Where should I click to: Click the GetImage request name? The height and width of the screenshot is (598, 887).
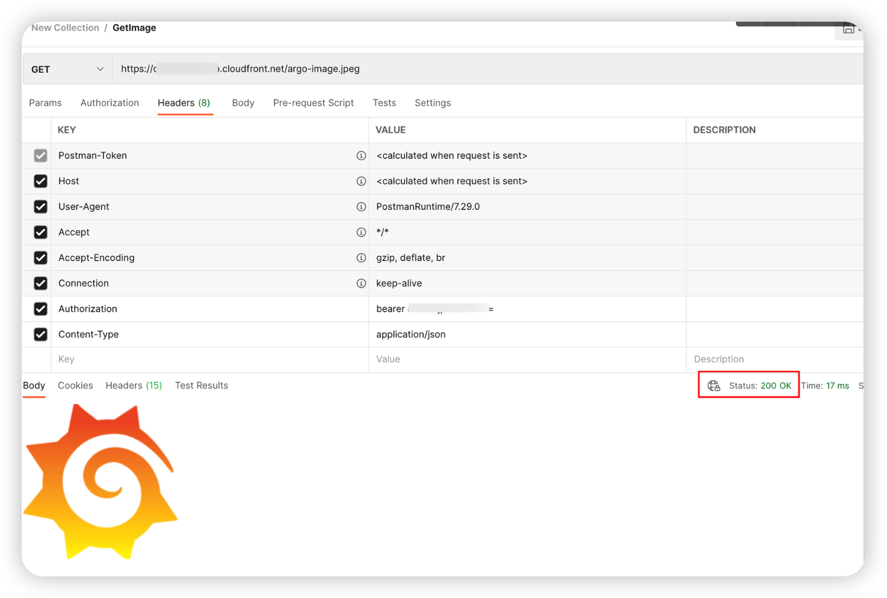[134, 28]
